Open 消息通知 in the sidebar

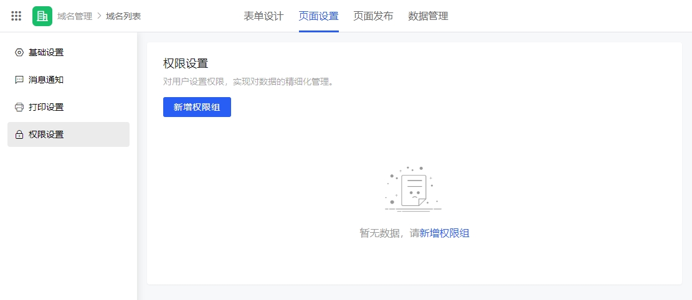coord(69,80)
